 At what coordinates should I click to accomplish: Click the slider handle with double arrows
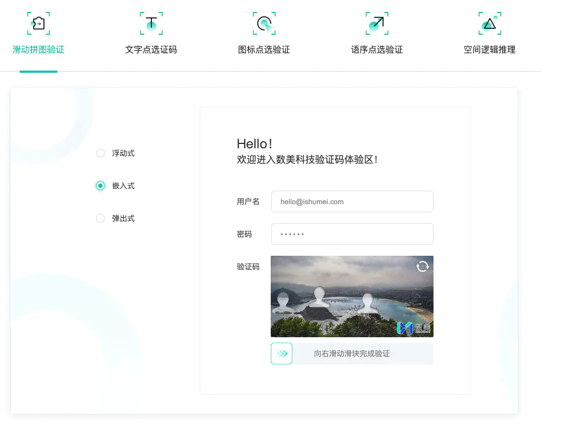[x=282, y=354]
